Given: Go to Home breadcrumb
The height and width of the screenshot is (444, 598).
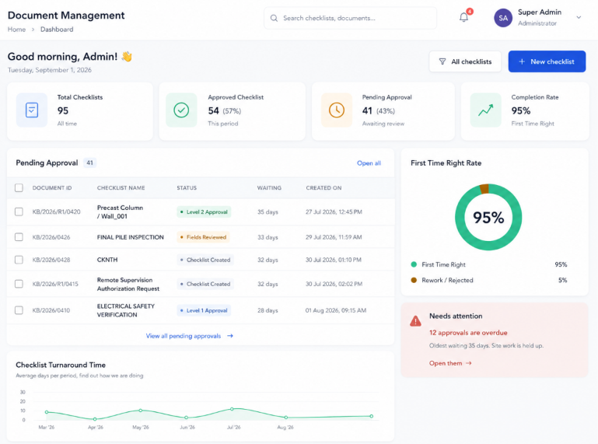Looking at the screenshot, I should (x=16, y=30).
